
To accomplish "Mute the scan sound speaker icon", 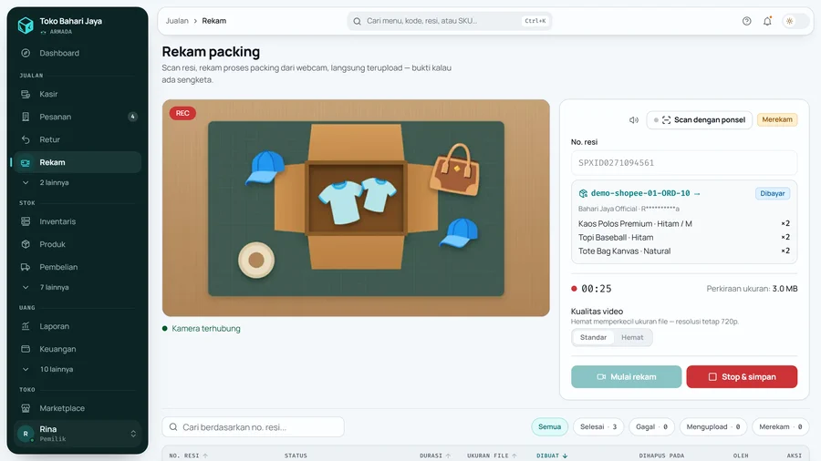I will pyautogui.click(x=634, y=120).
